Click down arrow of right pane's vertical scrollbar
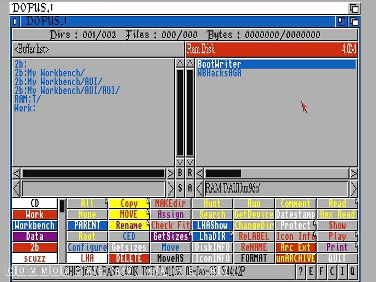The image size is (376, 282). pyautogui.click(x=190, y=162)
